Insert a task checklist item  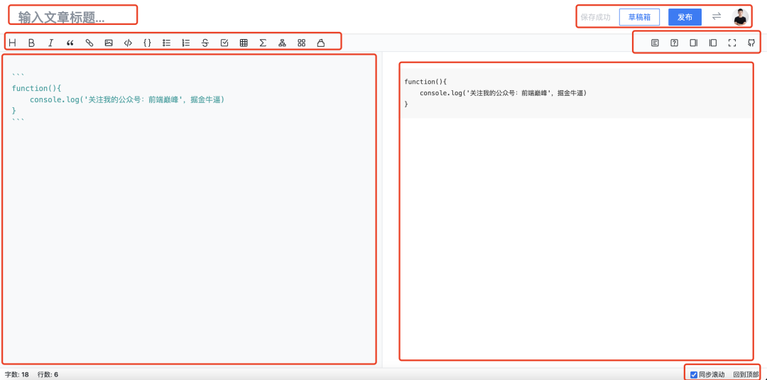click(x=224, y=43)
